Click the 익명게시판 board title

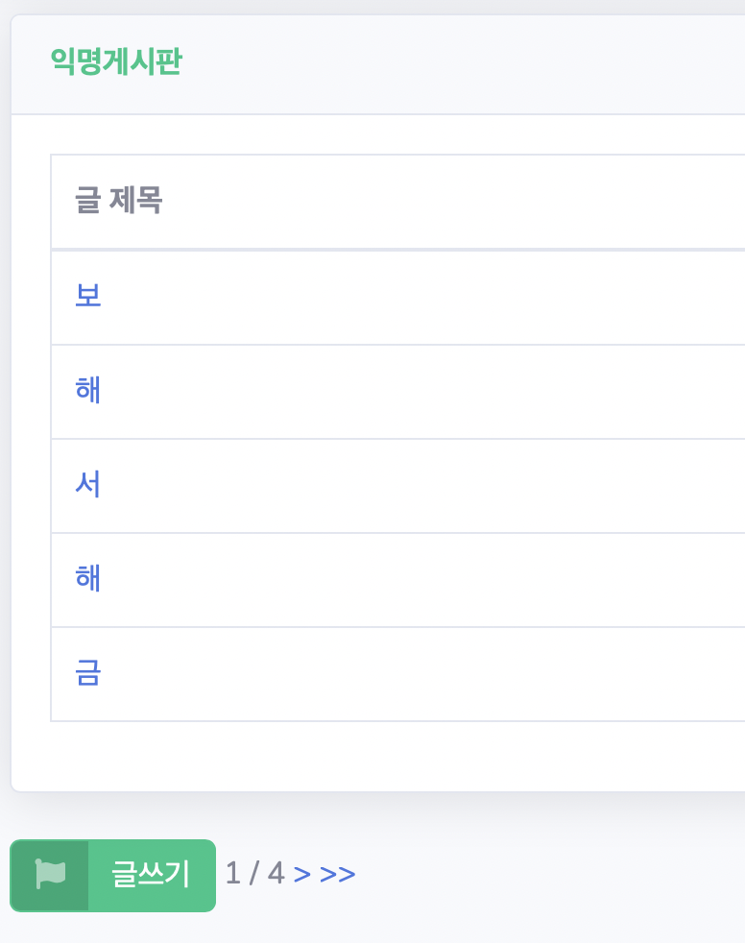pyautogui.click(x=116, y=61)
